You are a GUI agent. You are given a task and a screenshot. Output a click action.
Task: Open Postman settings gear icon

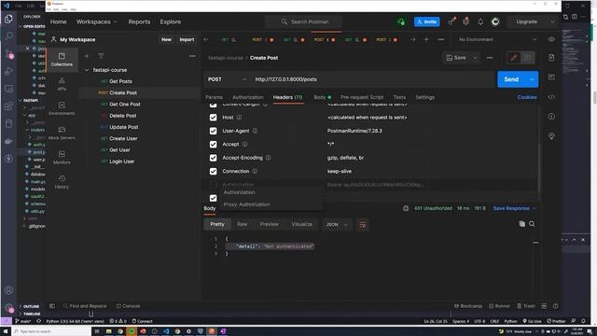tap(465, 21)
